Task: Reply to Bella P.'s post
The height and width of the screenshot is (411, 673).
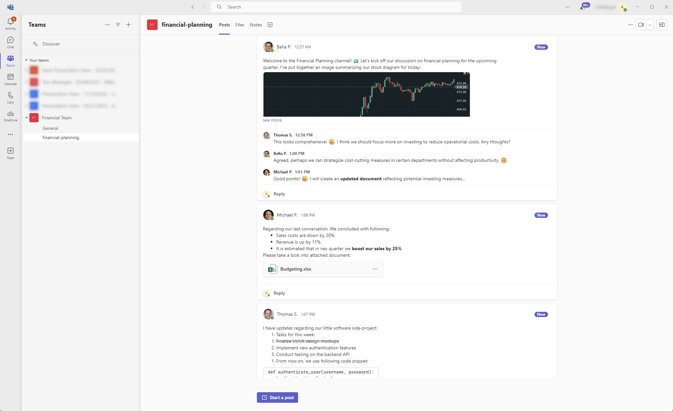Action: click(x=279, y=194)
